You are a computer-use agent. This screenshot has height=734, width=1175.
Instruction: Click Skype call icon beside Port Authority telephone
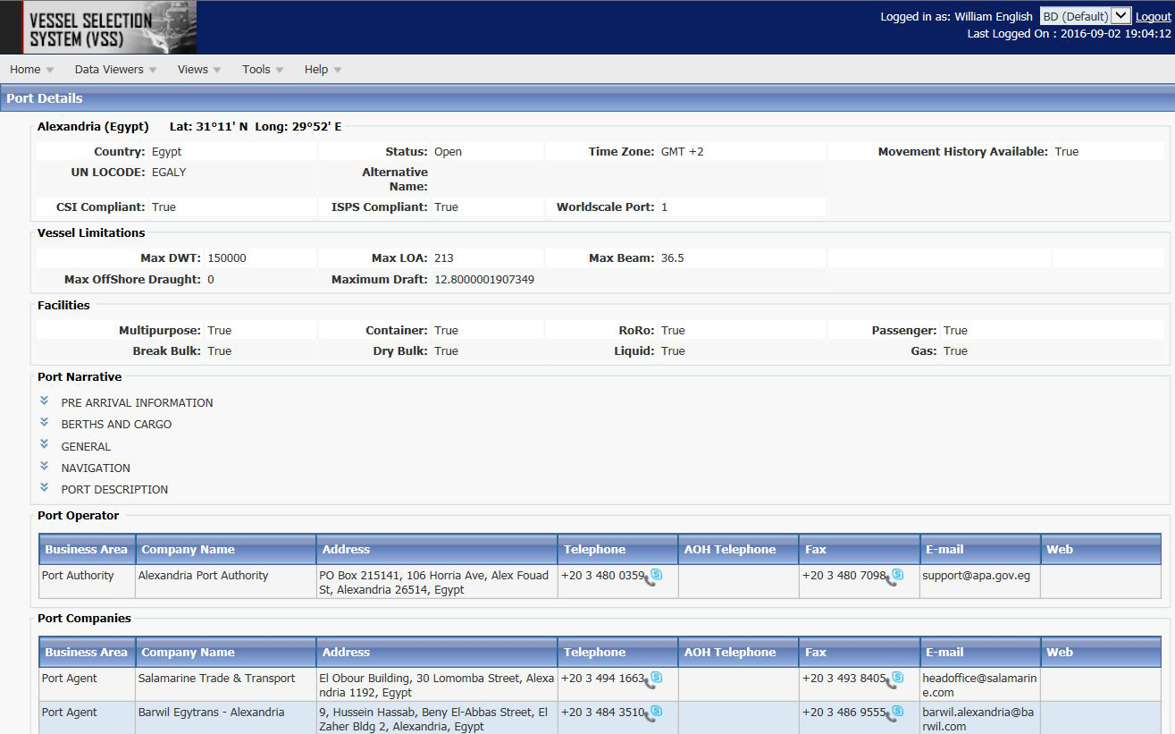pyautogui.click(x=654, y=577)
